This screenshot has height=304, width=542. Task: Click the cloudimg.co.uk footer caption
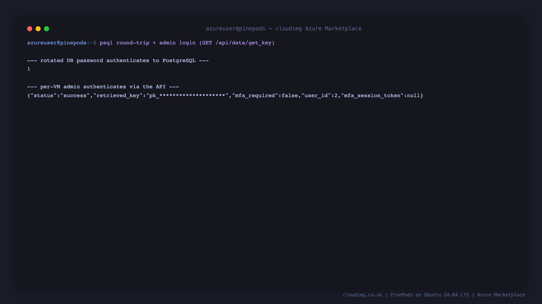434,295
